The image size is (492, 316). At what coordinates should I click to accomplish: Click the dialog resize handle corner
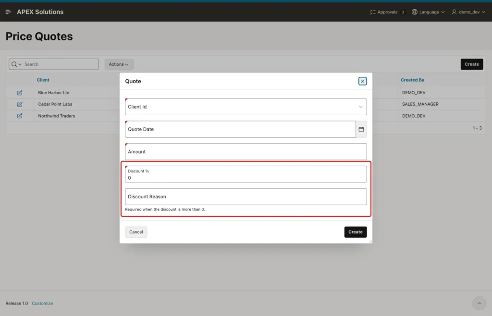tap(370, 241)
